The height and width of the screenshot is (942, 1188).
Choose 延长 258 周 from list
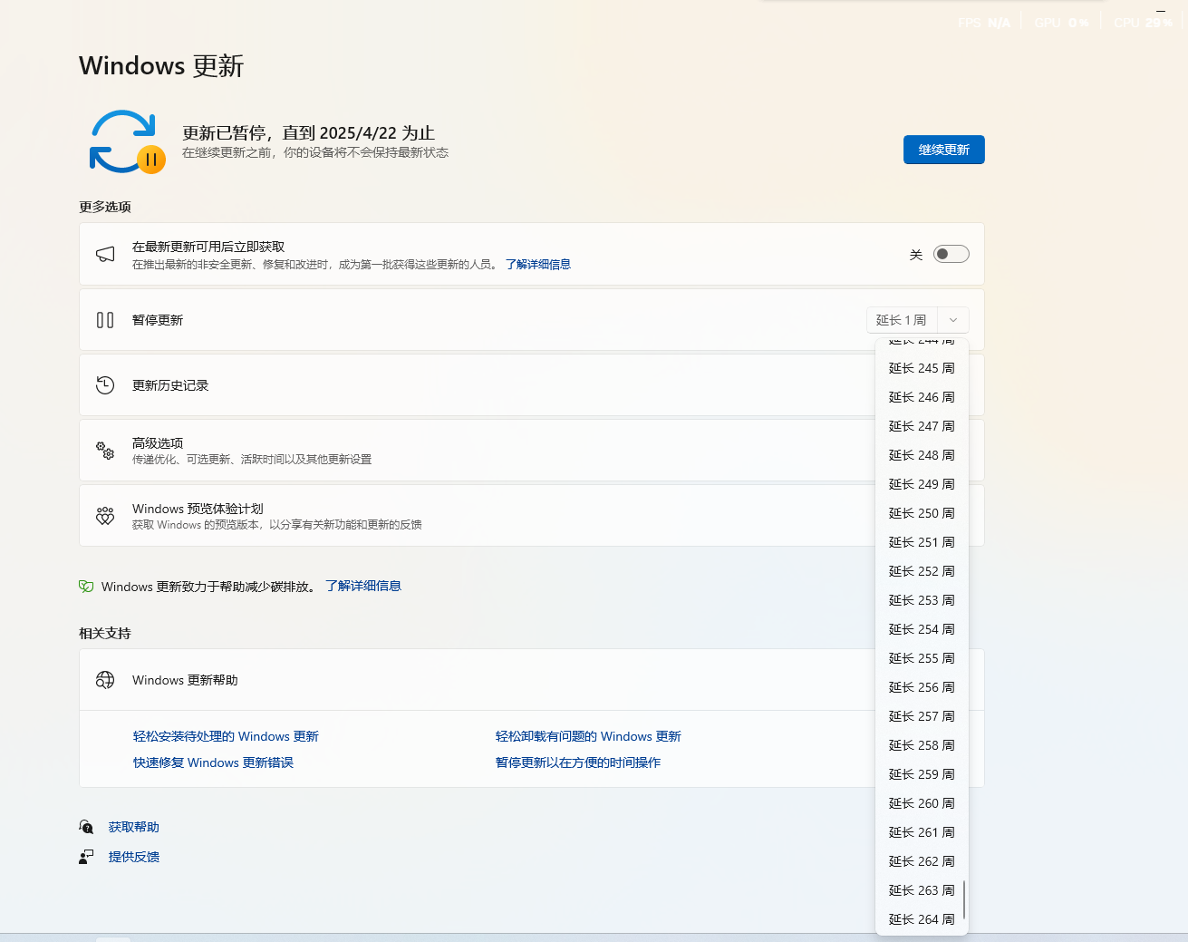pyautogui.click(x=922, y=745)
